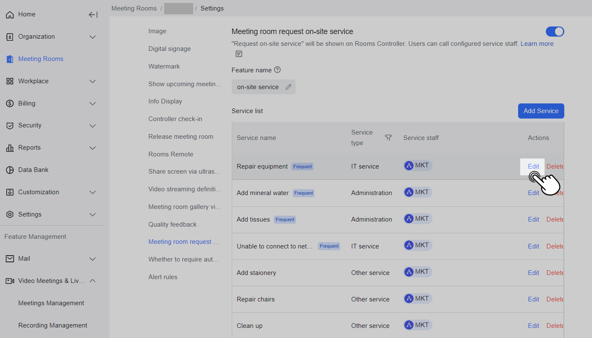Delete the Add staionery service
The width and height of the screenshot is (592, 338).
coord(555,273)
